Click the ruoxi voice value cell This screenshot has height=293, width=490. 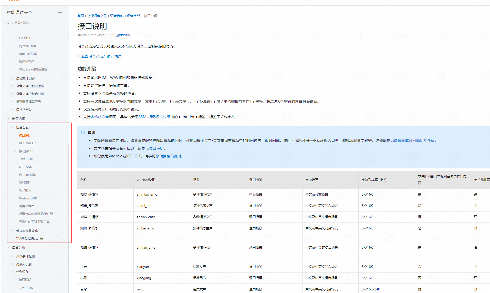pyautogui.click(x=162, y=289)
